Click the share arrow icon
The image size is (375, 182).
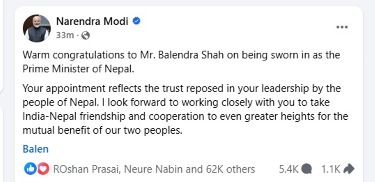coord(349,169)
